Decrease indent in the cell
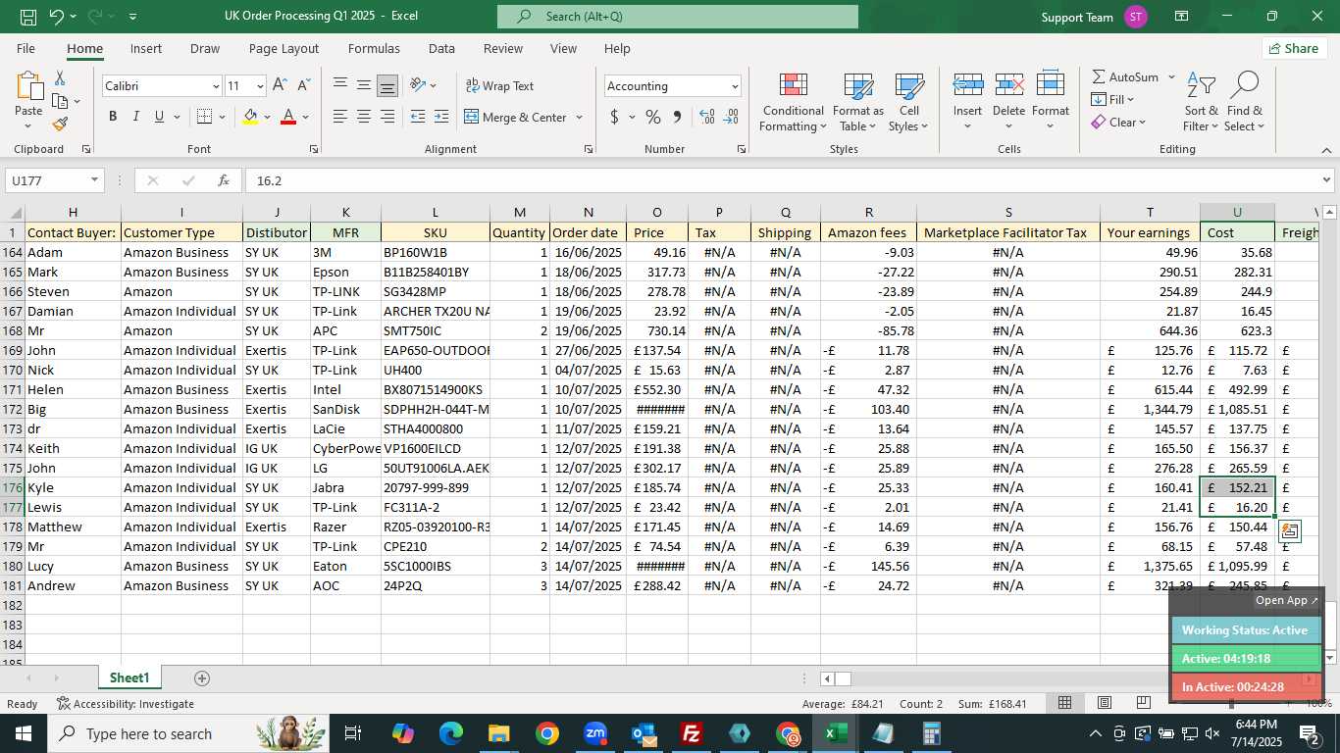The width and height of the screenshot is (1340, 753). tap(418, 117)
